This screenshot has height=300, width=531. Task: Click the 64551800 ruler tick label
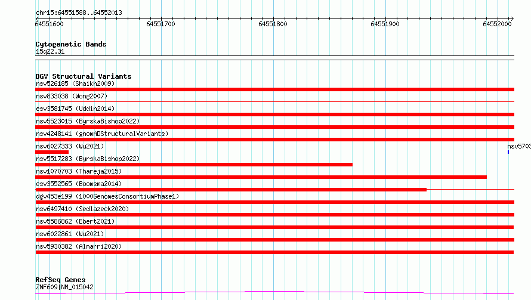coord(273,24)
